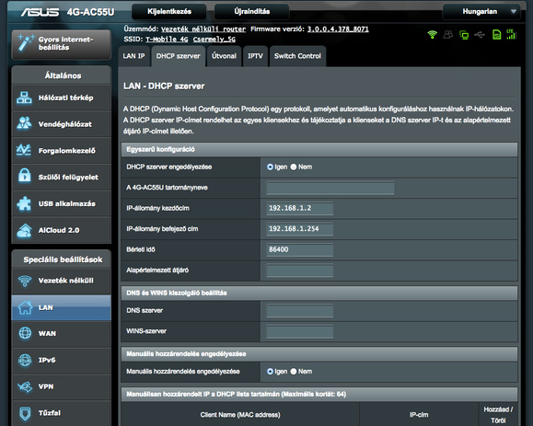The width and height of the screenshot is (533, 426).
Task: Open the Tűzfal firewall settings
Action: pyautogui.click(x=61, y=413)
